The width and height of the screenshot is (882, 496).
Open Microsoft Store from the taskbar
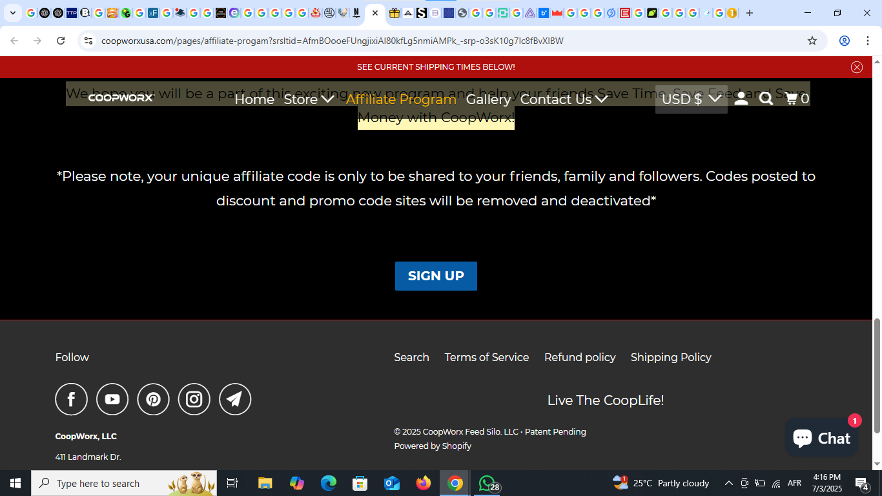[x=360, y=483]
